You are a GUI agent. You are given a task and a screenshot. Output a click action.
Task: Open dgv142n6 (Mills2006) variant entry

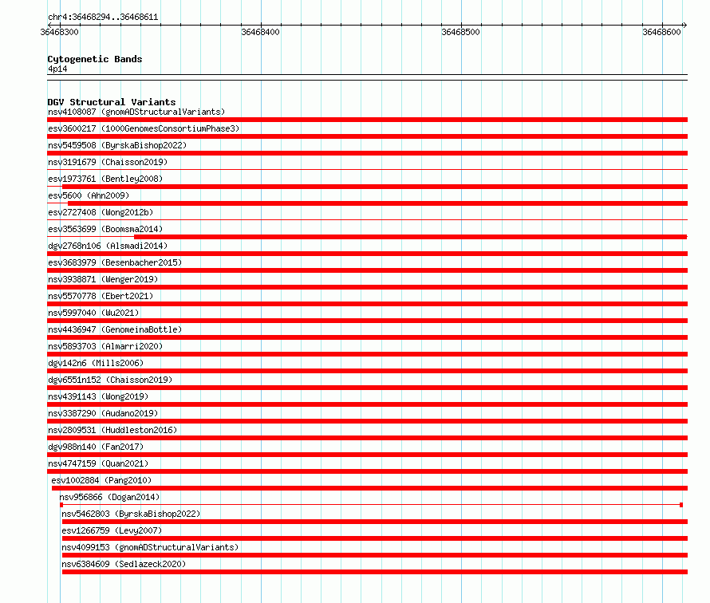pos(96,363)
